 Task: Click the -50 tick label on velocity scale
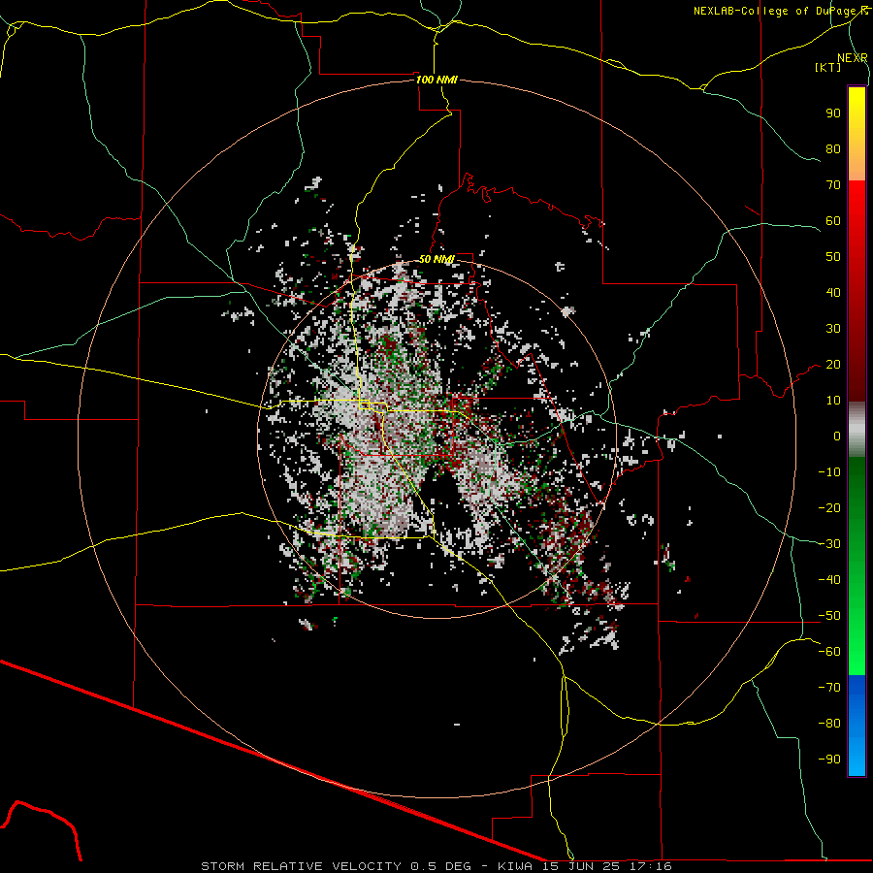point(829,616)
